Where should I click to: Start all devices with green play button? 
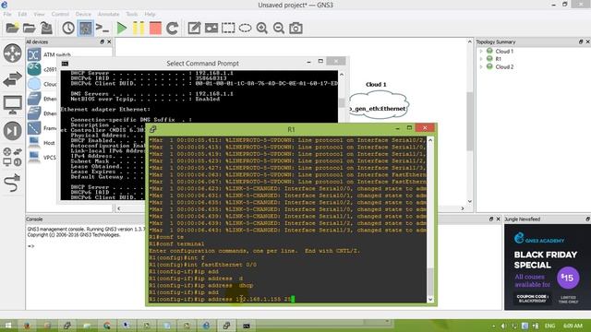(121, 28)
